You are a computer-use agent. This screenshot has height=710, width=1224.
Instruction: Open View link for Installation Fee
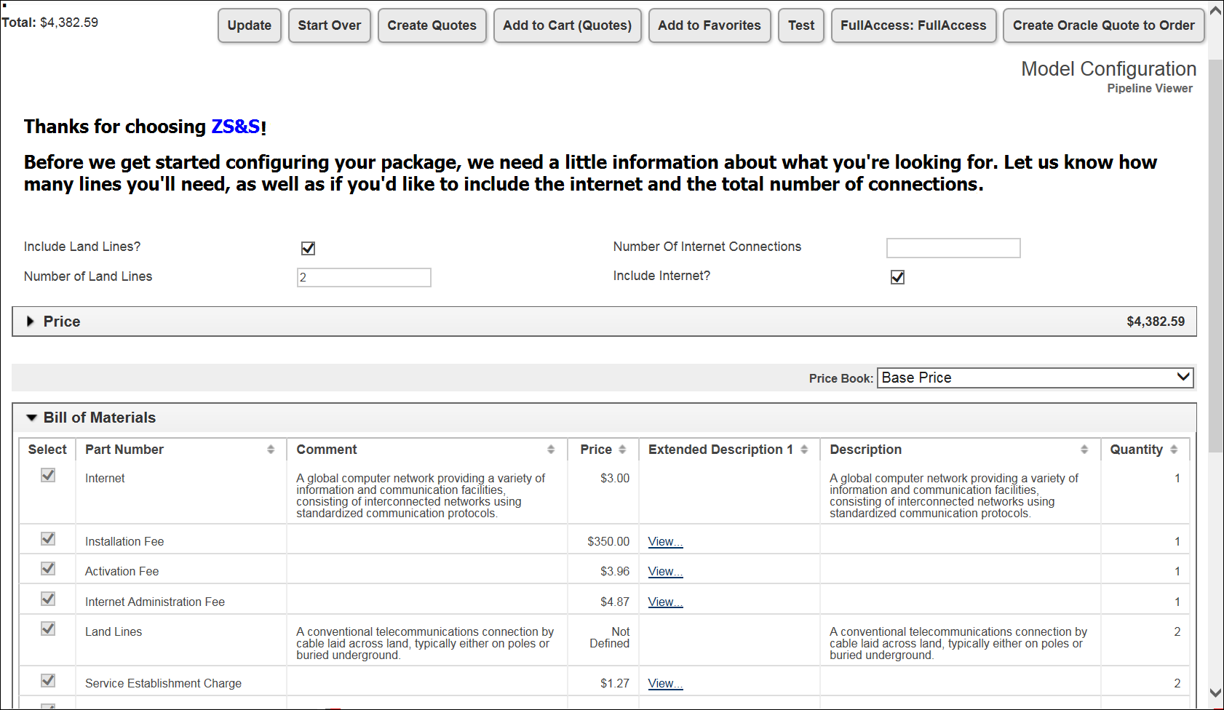coord(665,542)
